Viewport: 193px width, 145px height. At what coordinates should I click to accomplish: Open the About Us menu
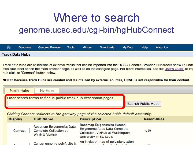point(162,48)
